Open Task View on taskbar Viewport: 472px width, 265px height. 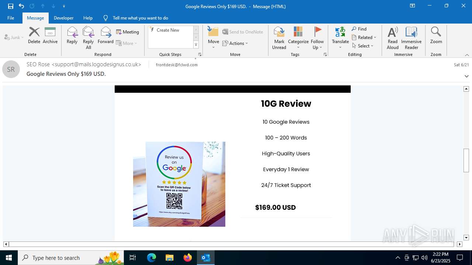coord(133,258)
